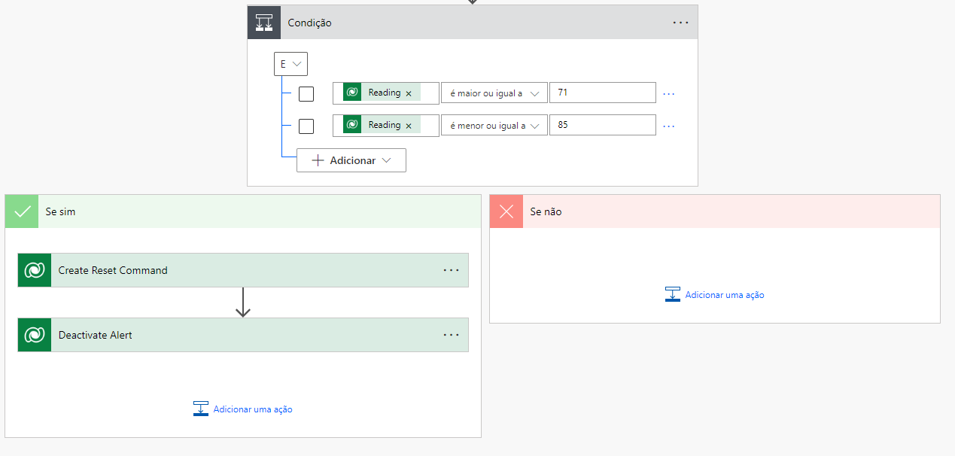Viewport: 955px width, 456px height.
Task: Click Adicionar uma ação in Se não
Action: 725,295
